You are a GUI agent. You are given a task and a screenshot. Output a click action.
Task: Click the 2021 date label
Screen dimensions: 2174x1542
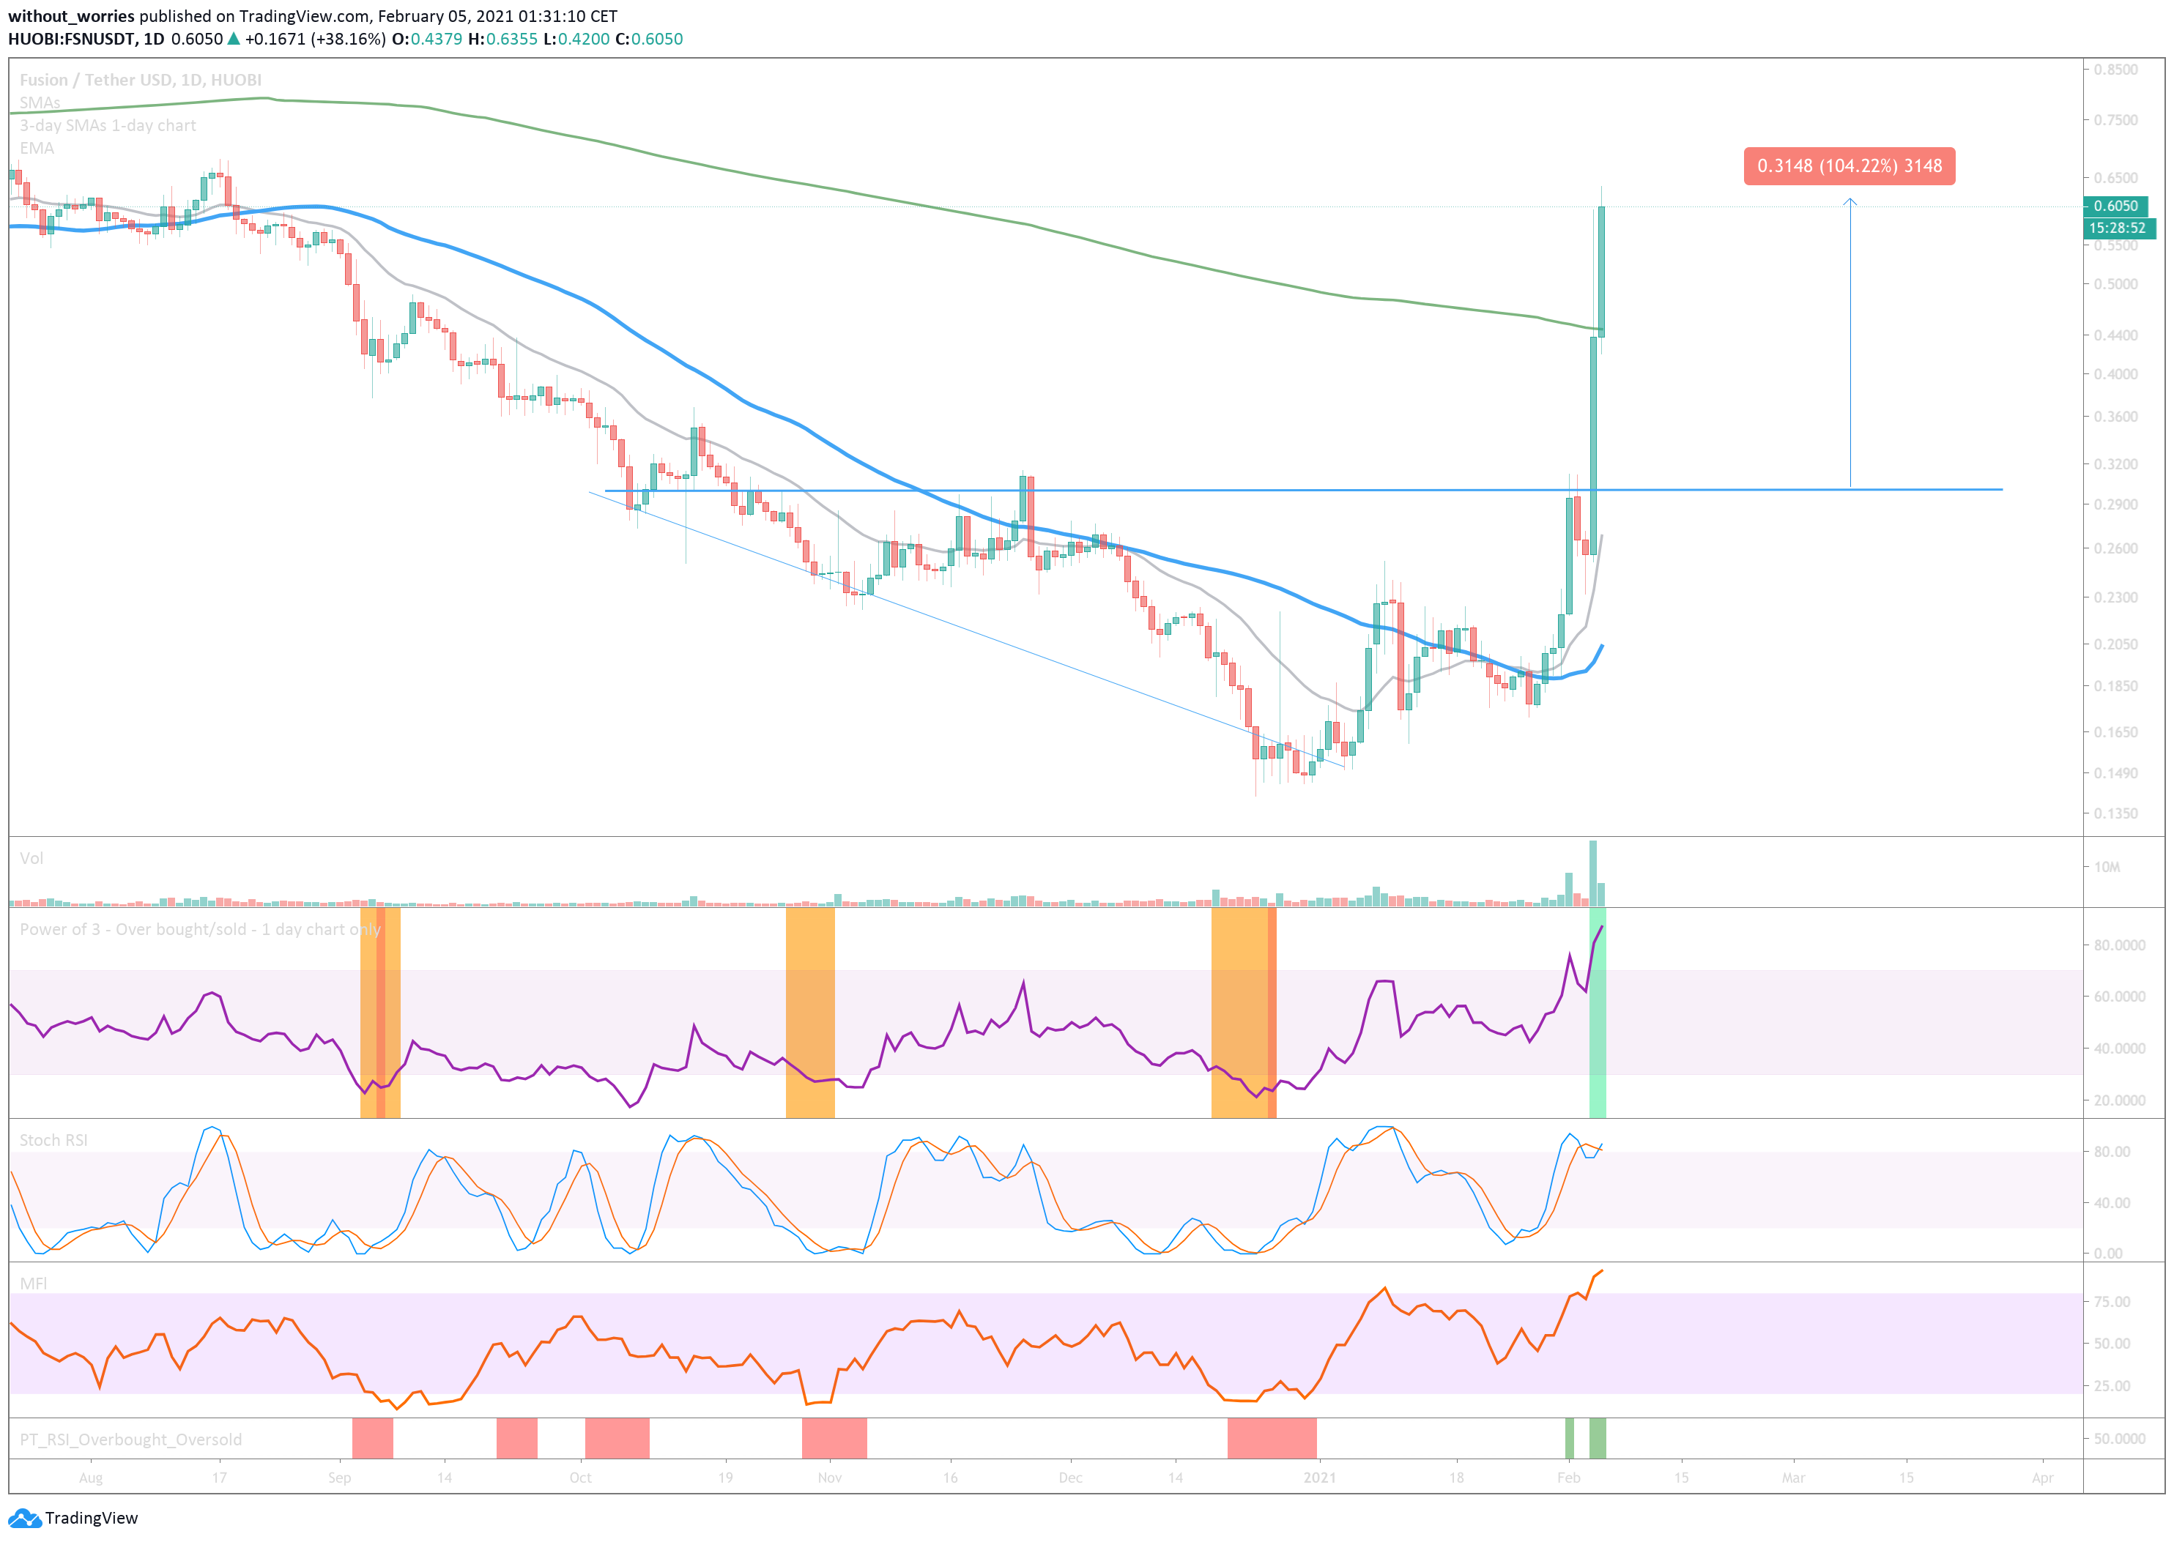tap(1319, 1478)
